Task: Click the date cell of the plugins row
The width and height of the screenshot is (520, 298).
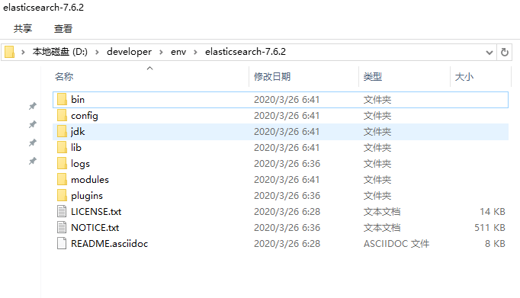Action: pyautogui.click(x=287, y=196)
